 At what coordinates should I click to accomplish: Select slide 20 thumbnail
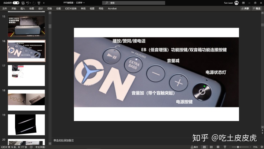point(26,142)
